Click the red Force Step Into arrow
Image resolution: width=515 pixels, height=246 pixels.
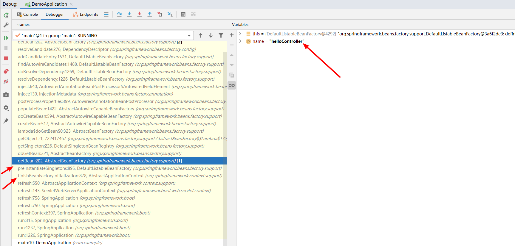pos(140,14)
